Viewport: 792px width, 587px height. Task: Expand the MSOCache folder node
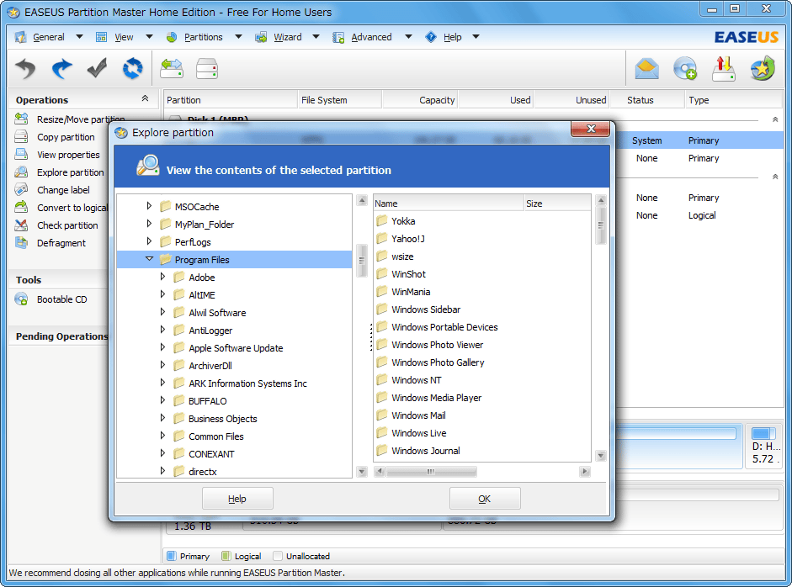pos(149,206)
